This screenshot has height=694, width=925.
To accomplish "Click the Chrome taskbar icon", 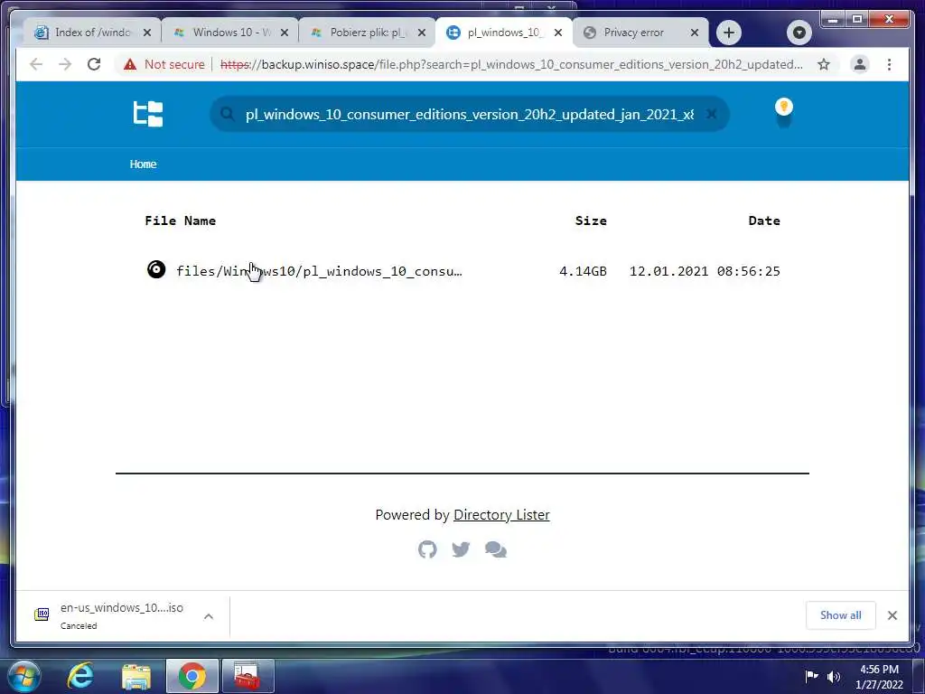I will [192, 676].
